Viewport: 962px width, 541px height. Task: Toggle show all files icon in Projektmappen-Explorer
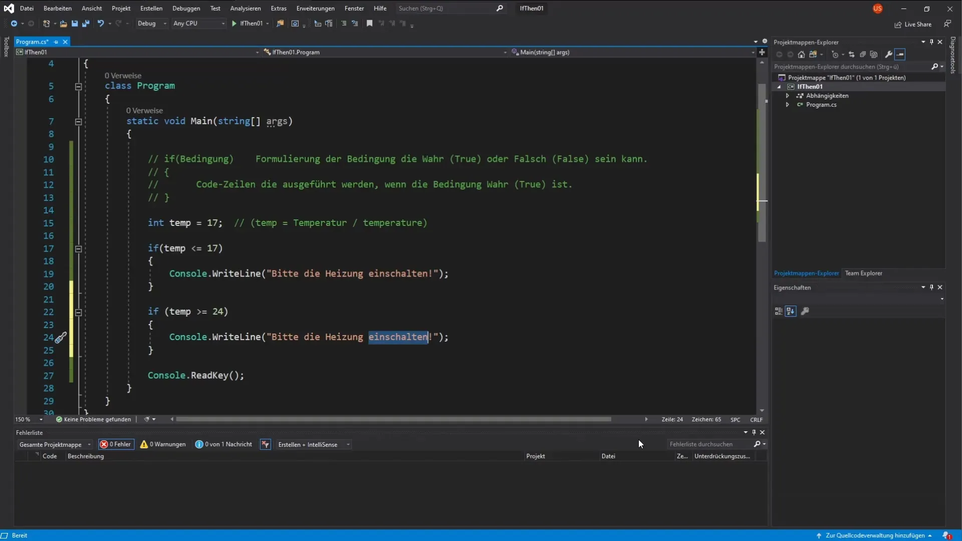tap(874, 55)
